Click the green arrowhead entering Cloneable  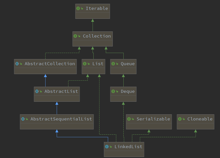coord(196,131)
